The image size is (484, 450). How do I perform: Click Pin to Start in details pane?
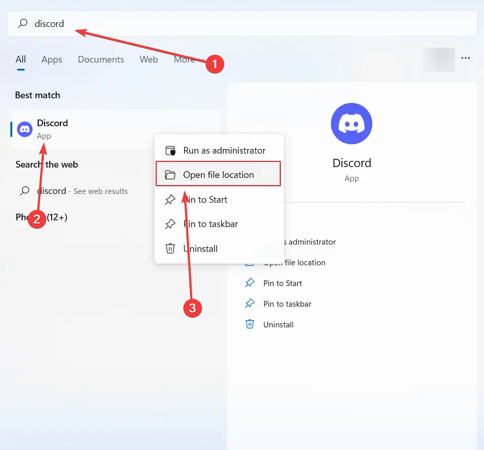(x=282, y=283)
